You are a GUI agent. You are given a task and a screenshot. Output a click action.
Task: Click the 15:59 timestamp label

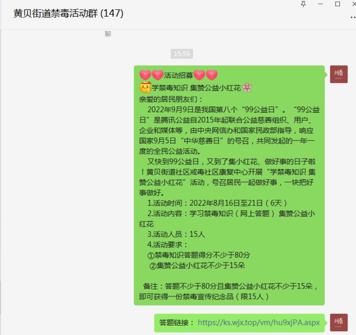pos(182,54)
